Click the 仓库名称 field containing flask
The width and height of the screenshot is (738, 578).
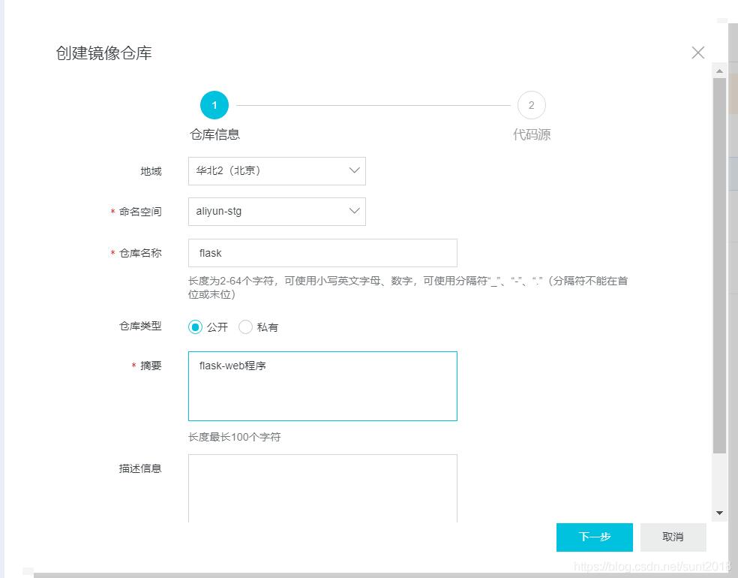[x=322, y=253]
